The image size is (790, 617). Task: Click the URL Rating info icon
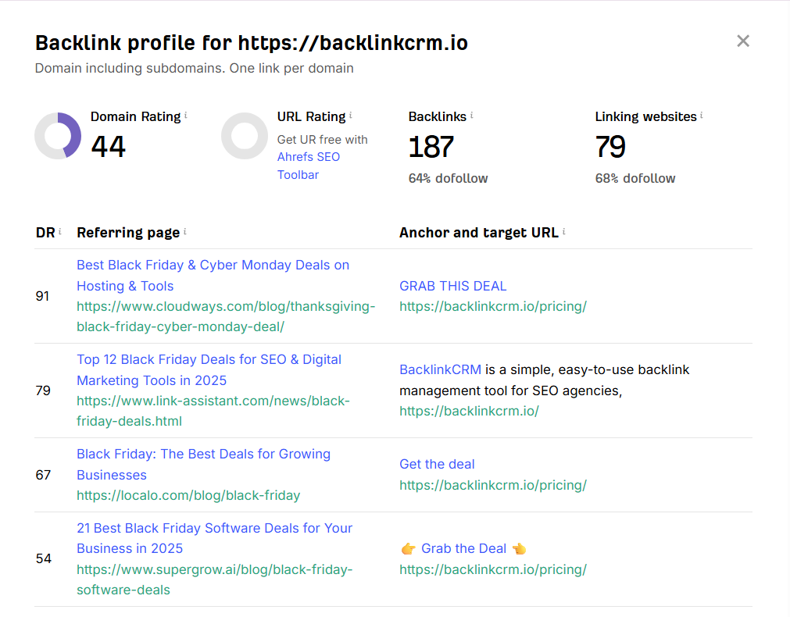[351, 116]
